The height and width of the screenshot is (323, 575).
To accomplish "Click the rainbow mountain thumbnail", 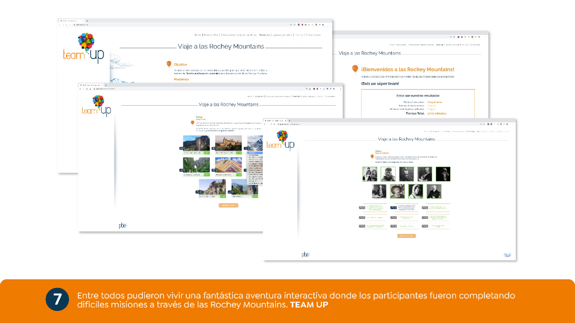I will 228,165.
